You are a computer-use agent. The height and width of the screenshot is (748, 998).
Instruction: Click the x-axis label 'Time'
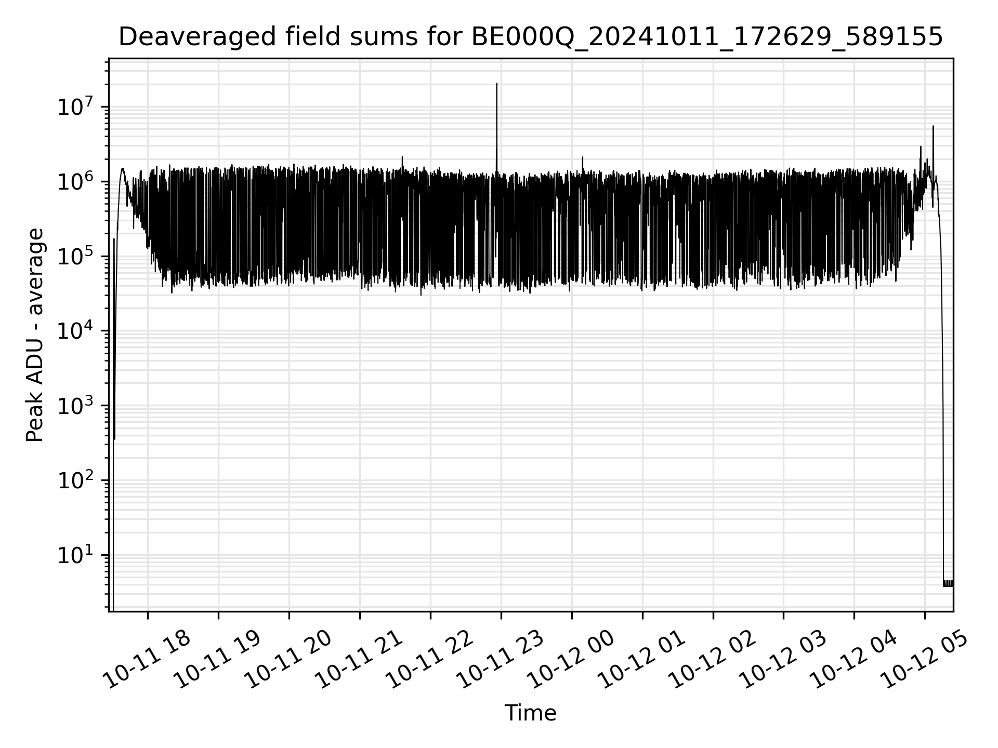[x=531, y=713]
